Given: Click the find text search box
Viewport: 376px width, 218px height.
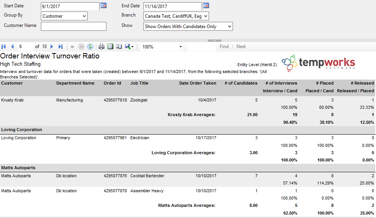Looking at the screenshot, I should (202, 47).
